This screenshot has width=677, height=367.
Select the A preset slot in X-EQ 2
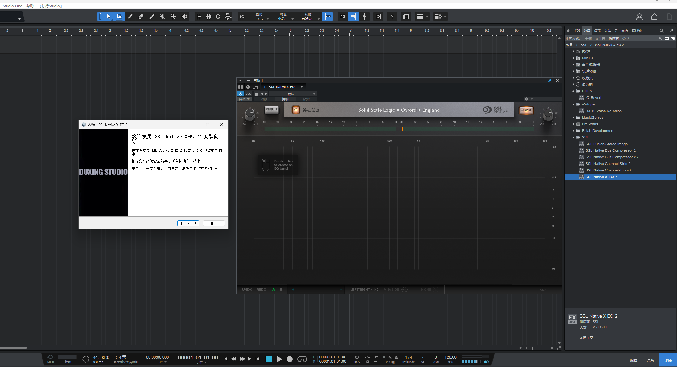point(274,290)
